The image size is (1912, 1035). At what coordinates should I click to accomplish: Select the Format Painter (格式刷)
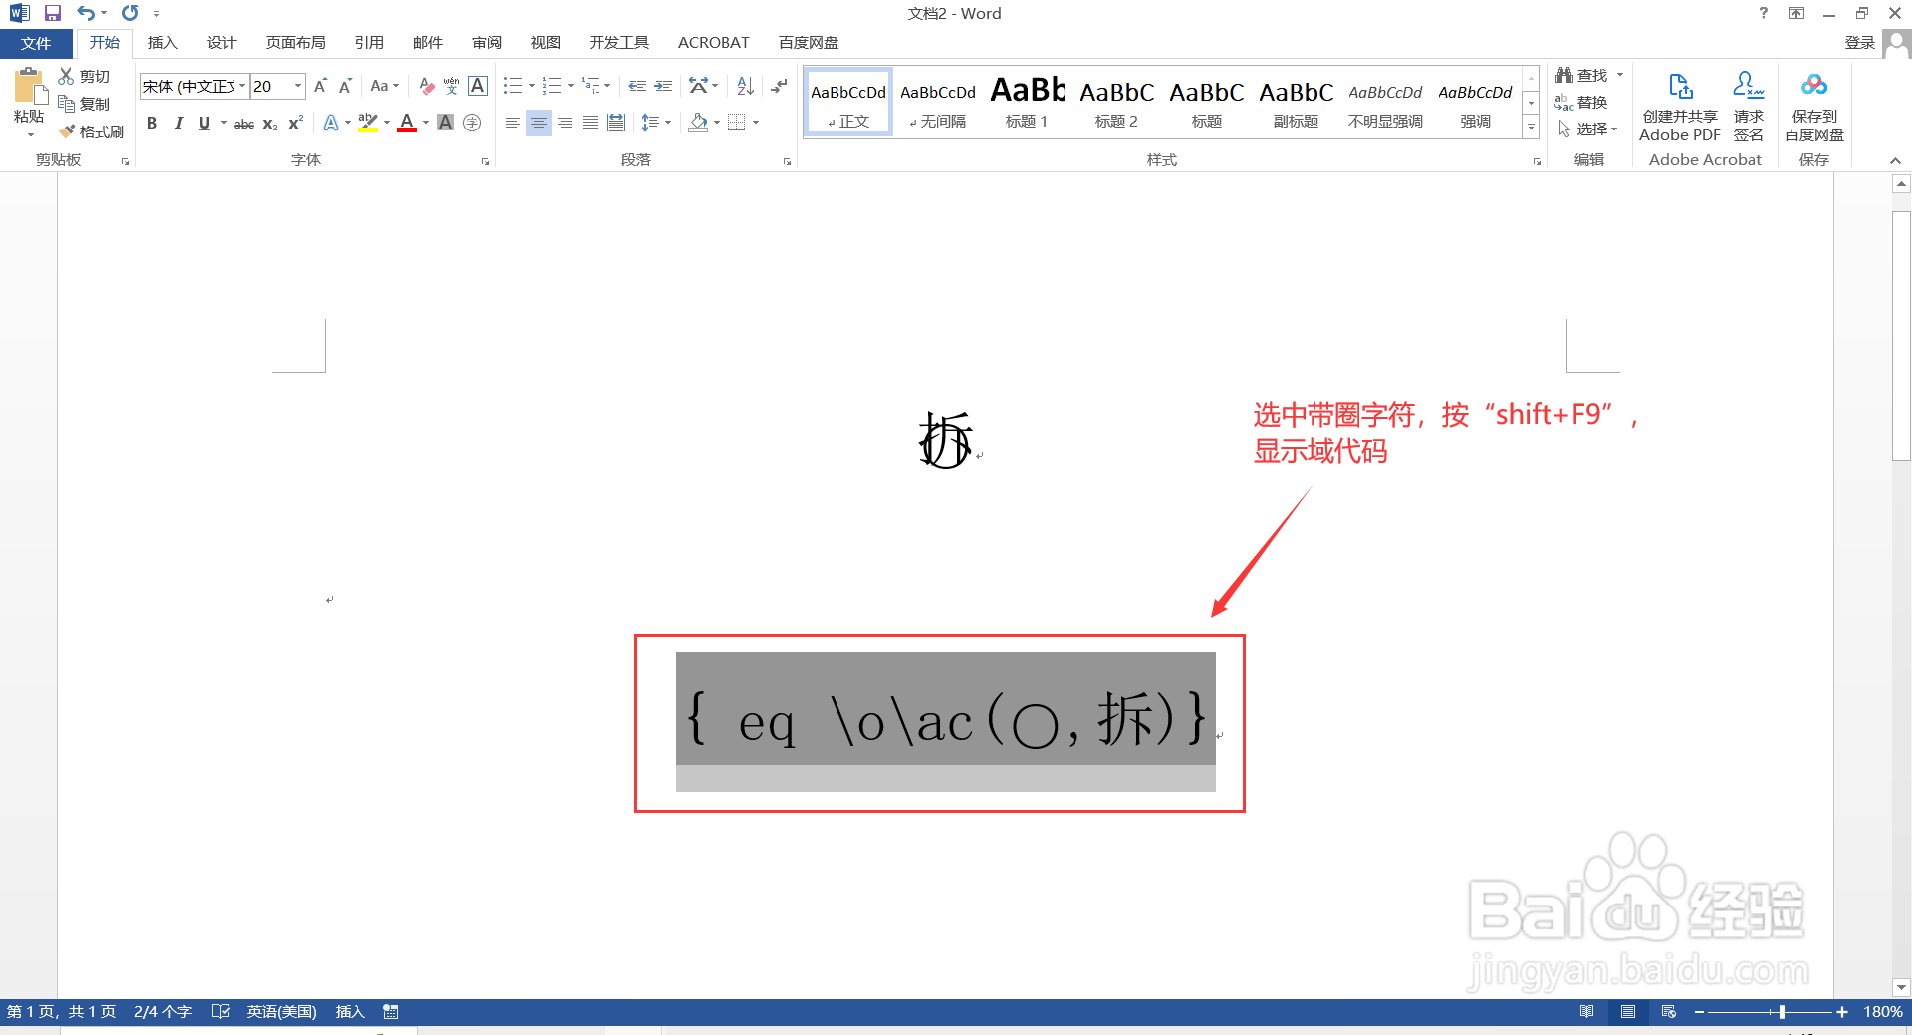click(92, 131)
